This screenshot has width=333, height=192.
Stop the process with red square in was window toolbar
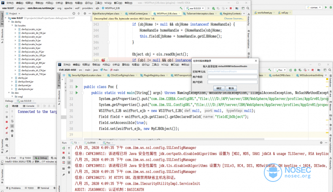(x=231, y=8)
